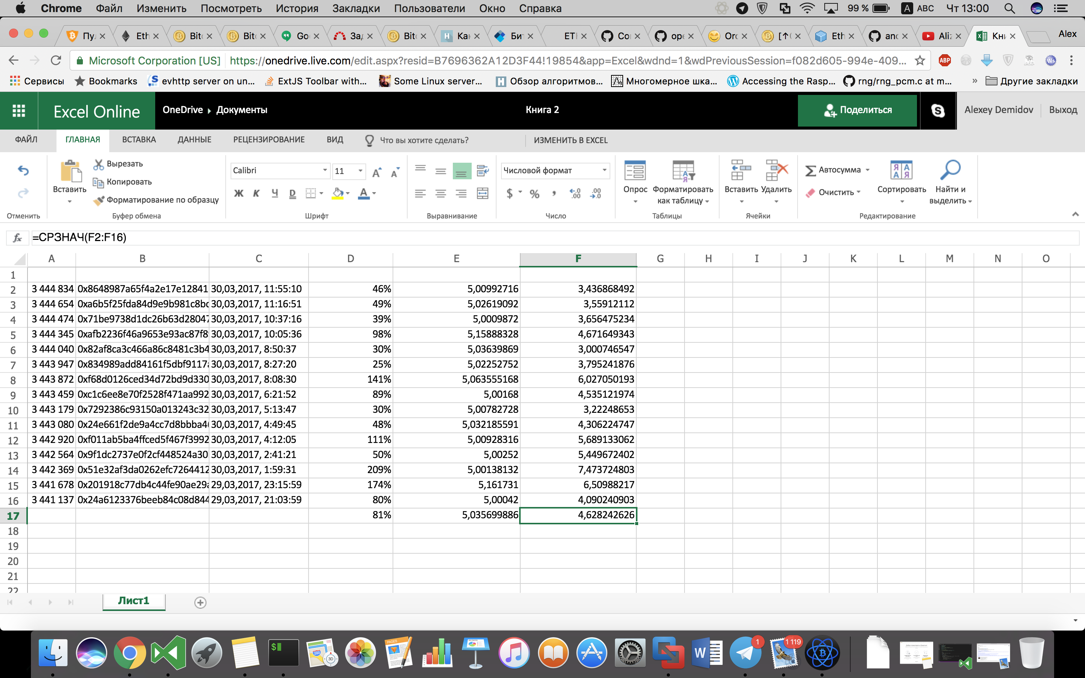
Task: Open Sort (Сортировать) options
Action: [x=902, y=181]
